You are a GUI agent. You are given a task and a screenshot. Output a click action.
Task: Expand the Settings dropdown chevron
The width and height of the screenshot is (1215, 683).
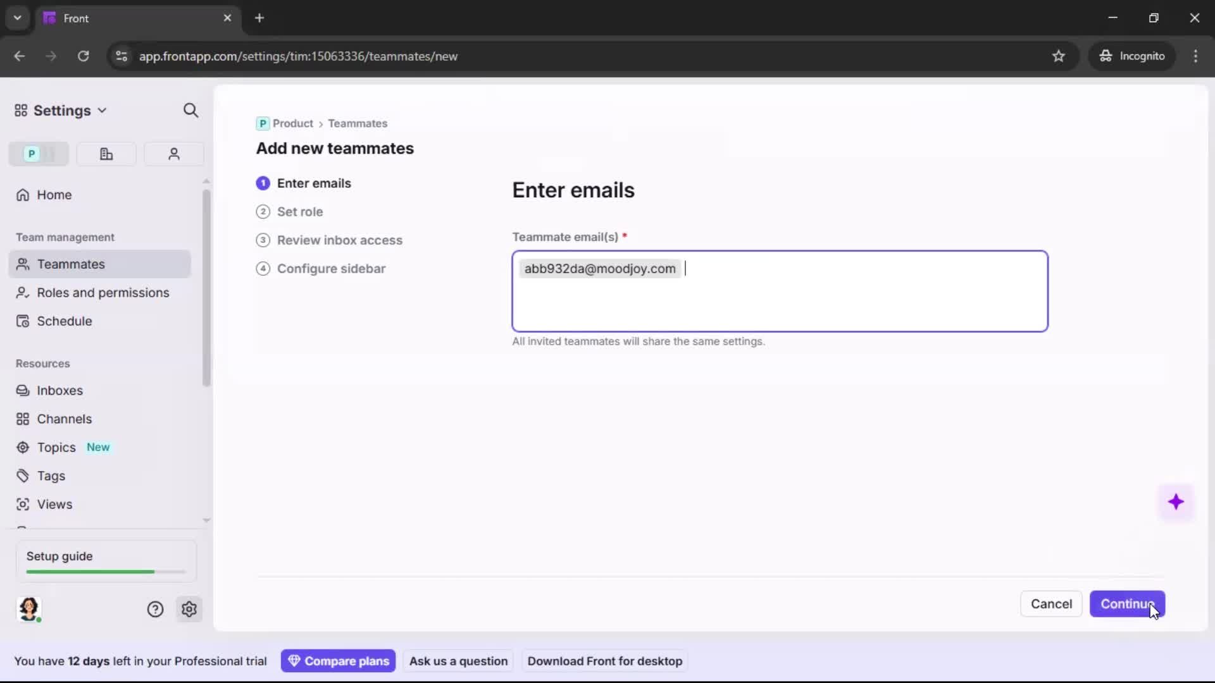pos(103,110)
